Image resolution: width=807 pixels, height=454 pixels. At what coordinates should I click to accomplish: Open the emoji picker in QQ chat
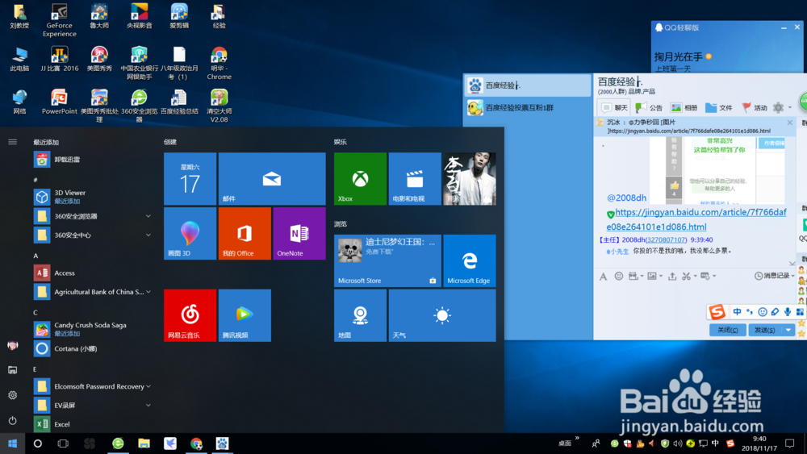click(619, 276)
